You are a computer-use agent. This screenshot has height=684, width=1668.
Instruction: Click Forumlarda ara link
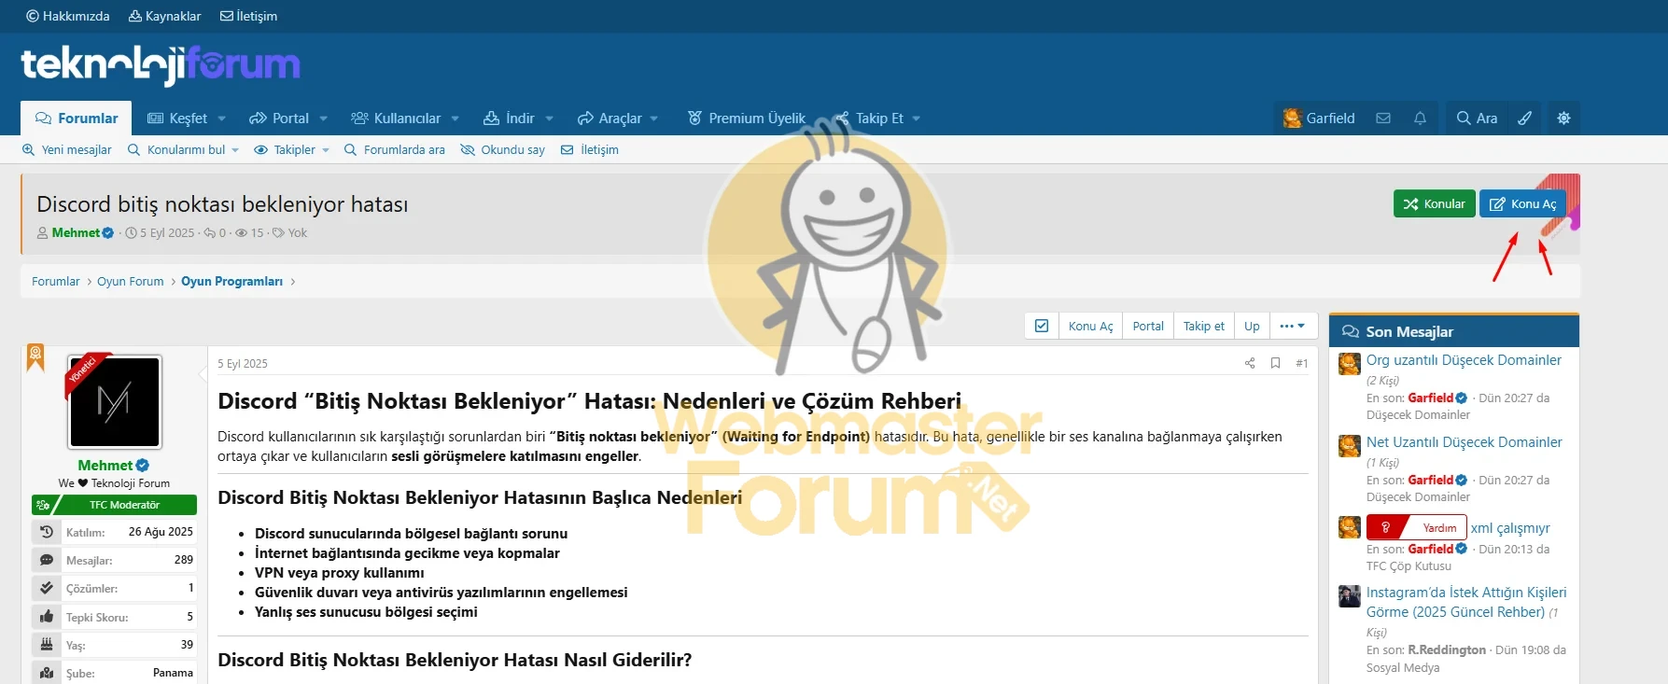pos(395,149)
